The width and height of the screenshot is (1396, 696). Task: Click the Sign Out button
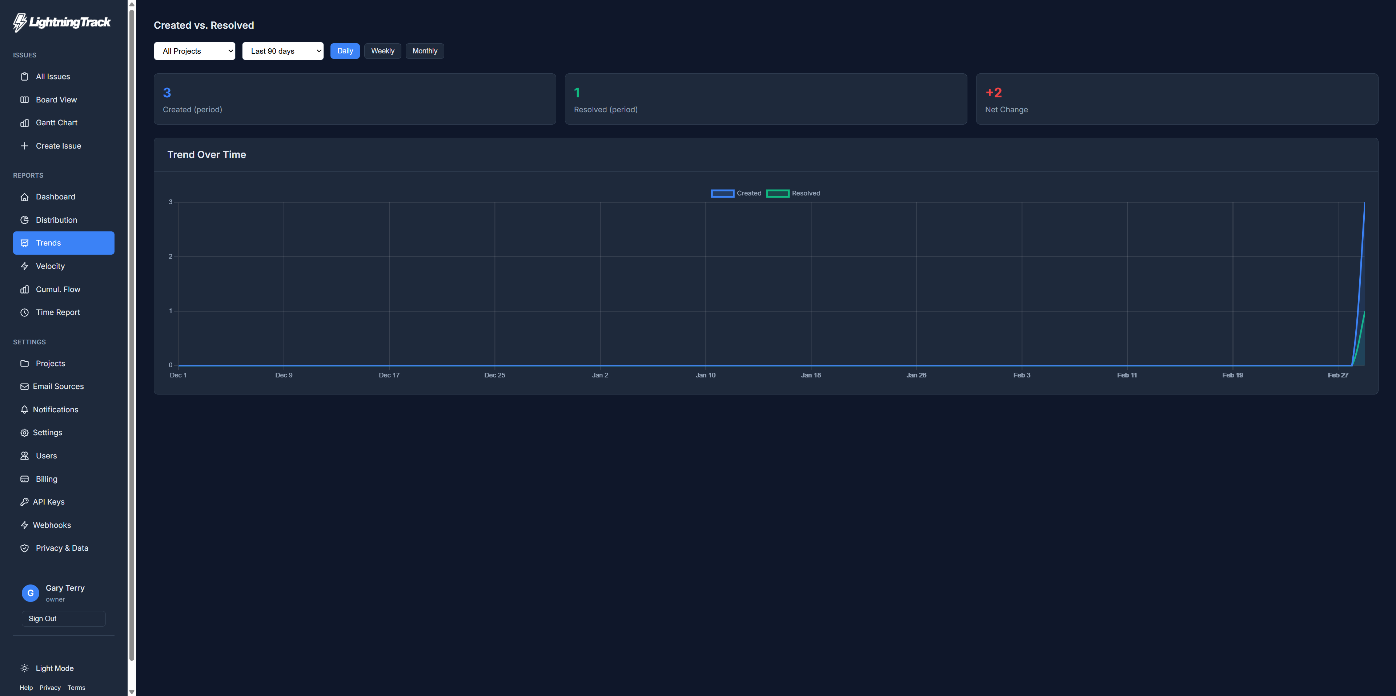pyautogui.click(x=63, y=618)
